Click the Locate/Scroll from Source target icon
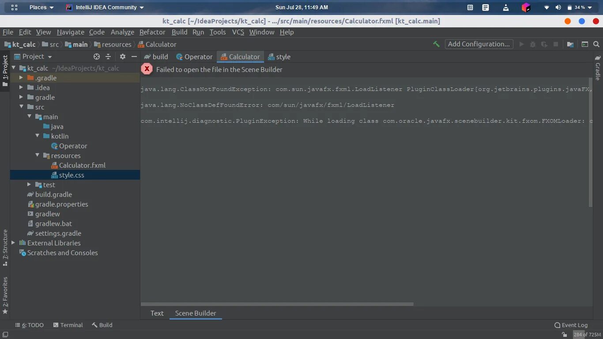 (97, 56)
